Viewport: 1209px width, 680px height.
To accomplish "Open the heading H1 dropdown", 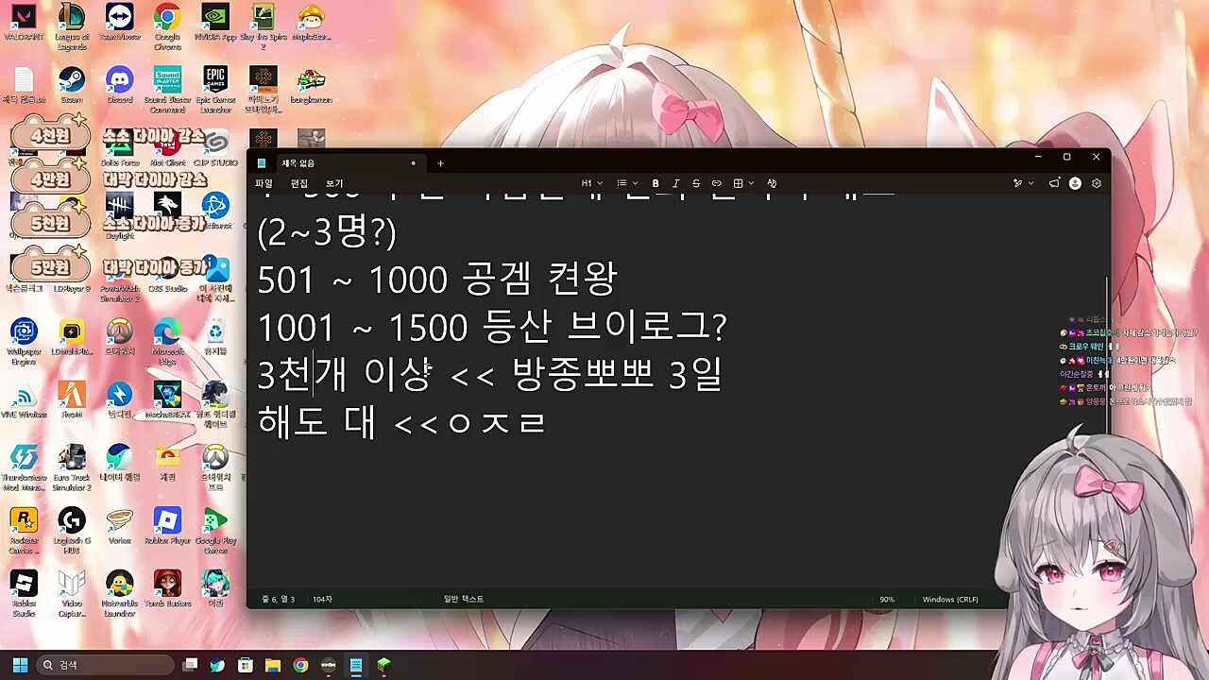I will (591, 183).
